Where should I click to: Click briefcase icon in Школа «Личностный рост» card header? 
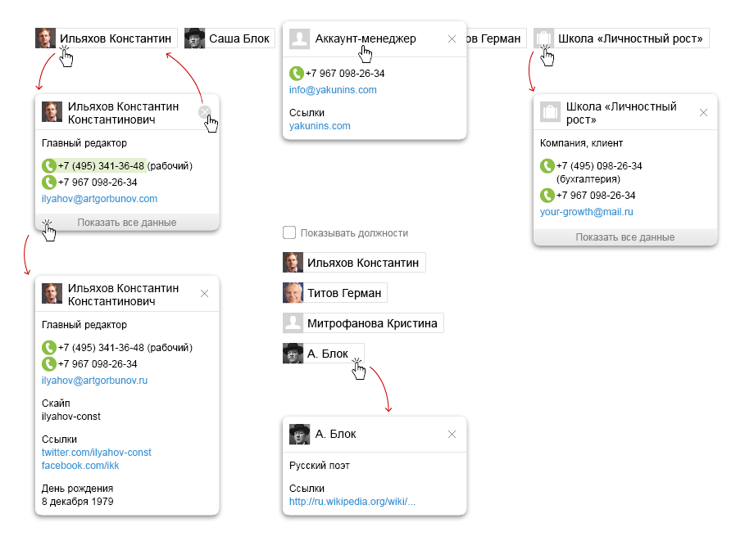(x=550, y=112)
